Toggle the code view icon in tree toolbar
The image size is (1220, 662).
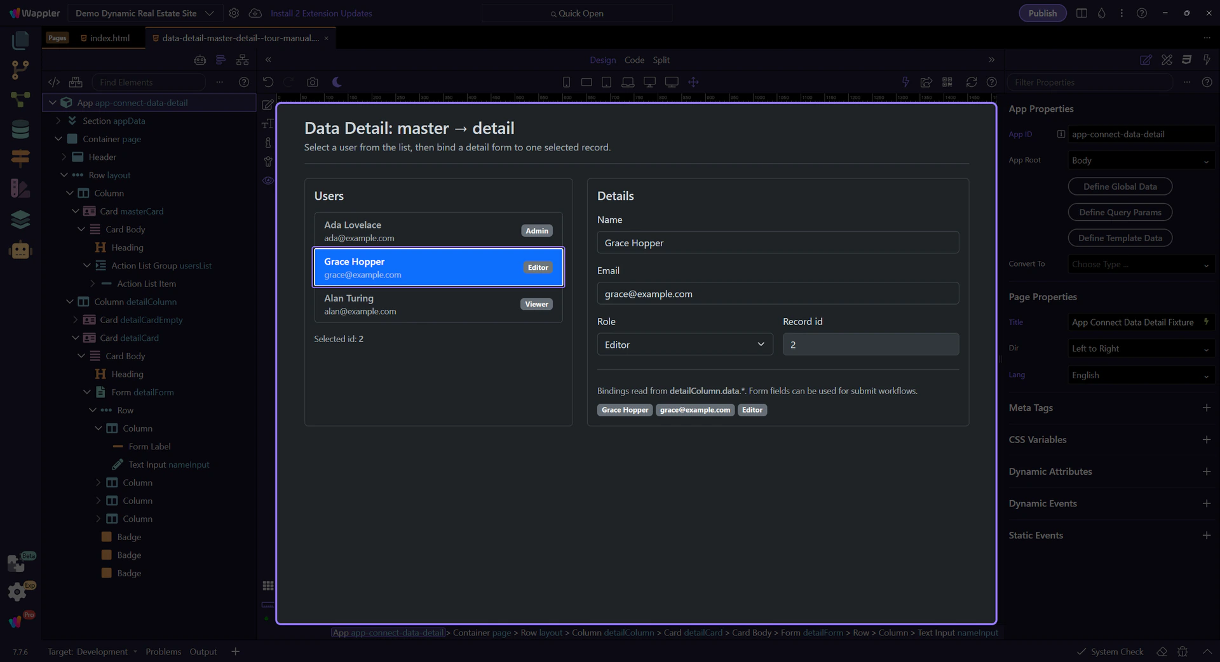point(54,83)
